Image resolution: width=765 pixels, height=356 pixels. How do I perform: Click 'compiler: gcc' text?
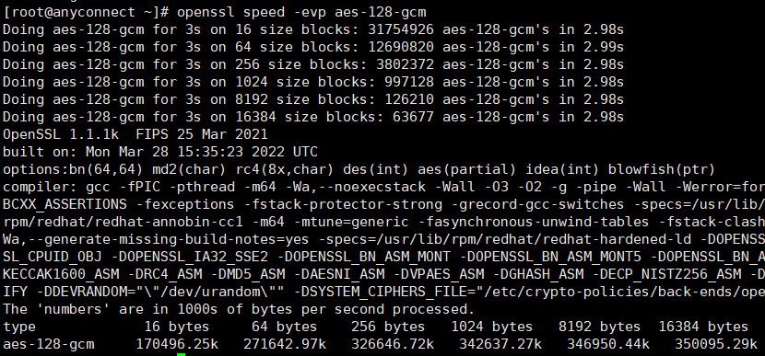pyautogui.click(x=56, y=187)
